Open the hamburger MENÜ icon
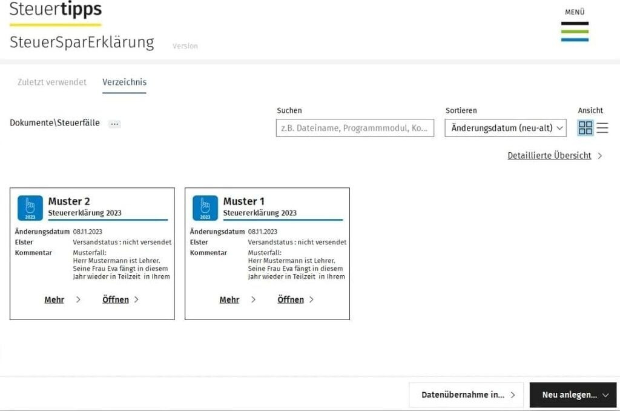 (x=575, y=32)
